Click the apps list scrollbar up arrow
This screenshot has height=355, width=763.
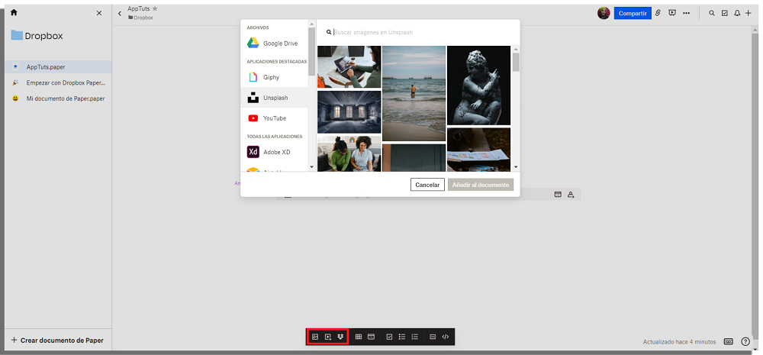(312, 24)
